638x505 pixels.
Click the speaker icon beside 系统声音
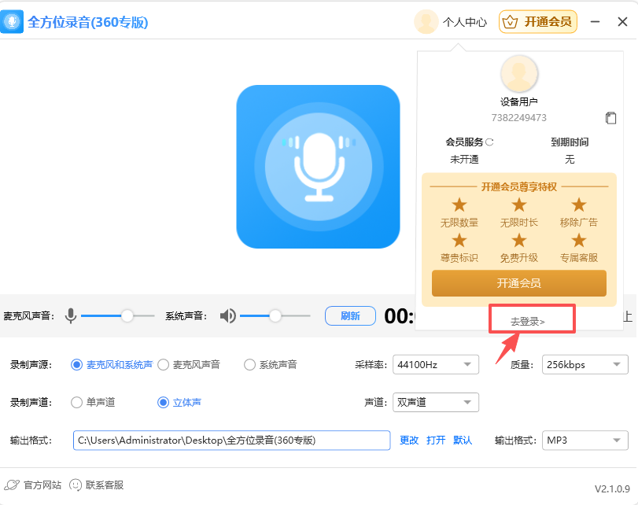tap(228, 316)
